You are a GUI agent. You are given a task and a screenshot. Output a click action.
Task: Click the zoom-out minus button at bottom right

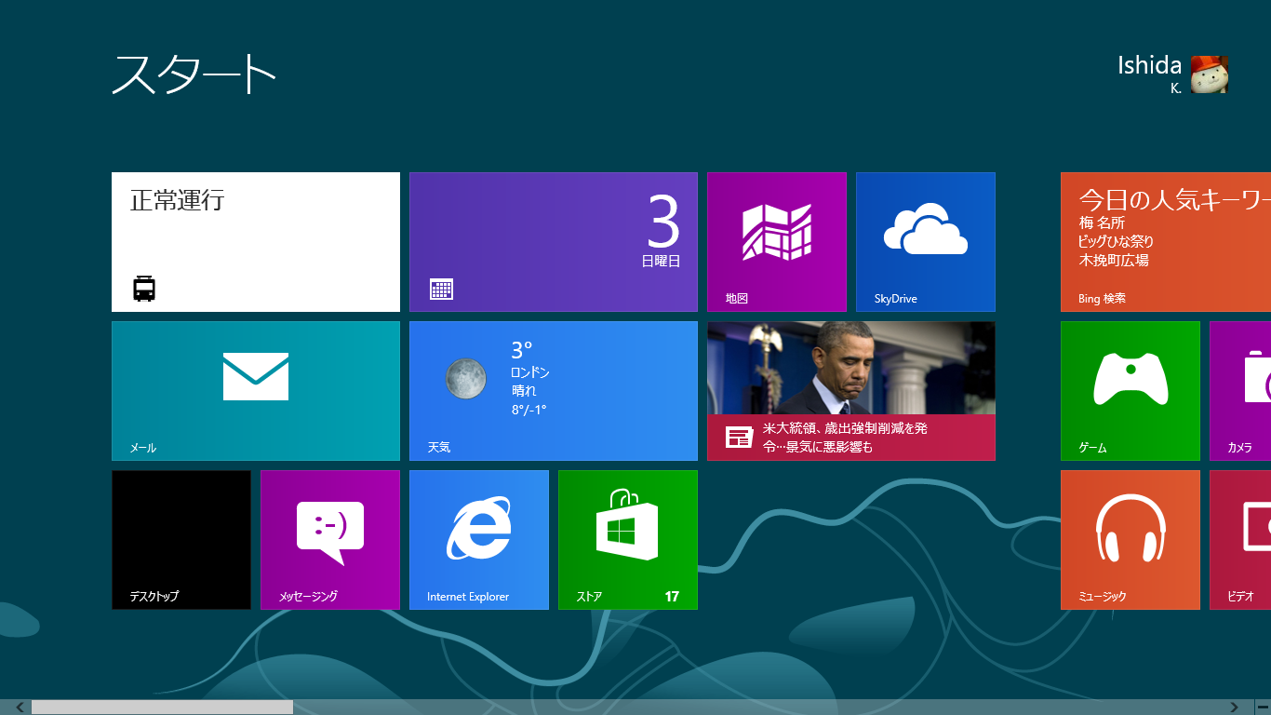(1262, 708)
